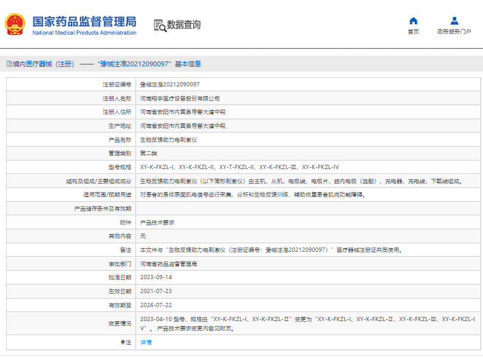483x357 pixels.
Task: Click the 基本信息 header text
Action: tap(188, 64)
